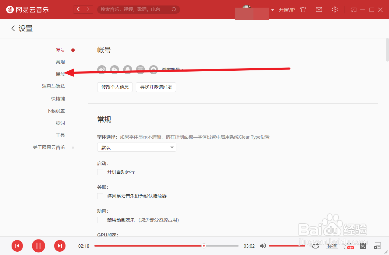Click the header forward arrow
389x255 pixels.
click(x=88, y=9)
